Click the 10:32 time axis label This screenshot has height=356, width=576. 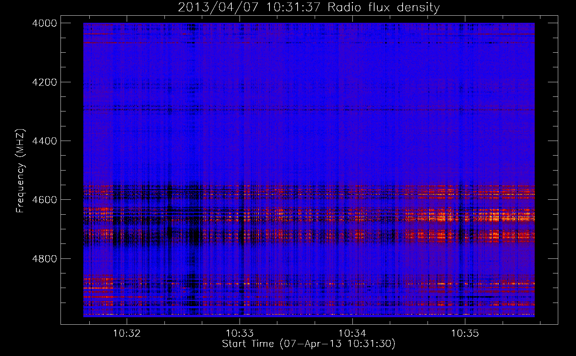pos(127,333)
